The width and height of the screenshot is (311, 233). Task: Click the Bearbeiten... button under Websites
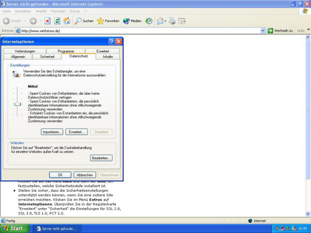(x=101, y=158)
